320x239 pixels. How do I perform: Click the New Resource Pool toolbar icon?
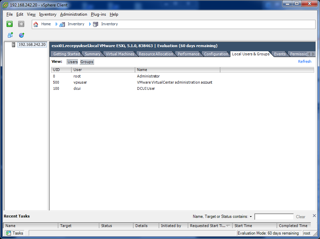point(22,35)
